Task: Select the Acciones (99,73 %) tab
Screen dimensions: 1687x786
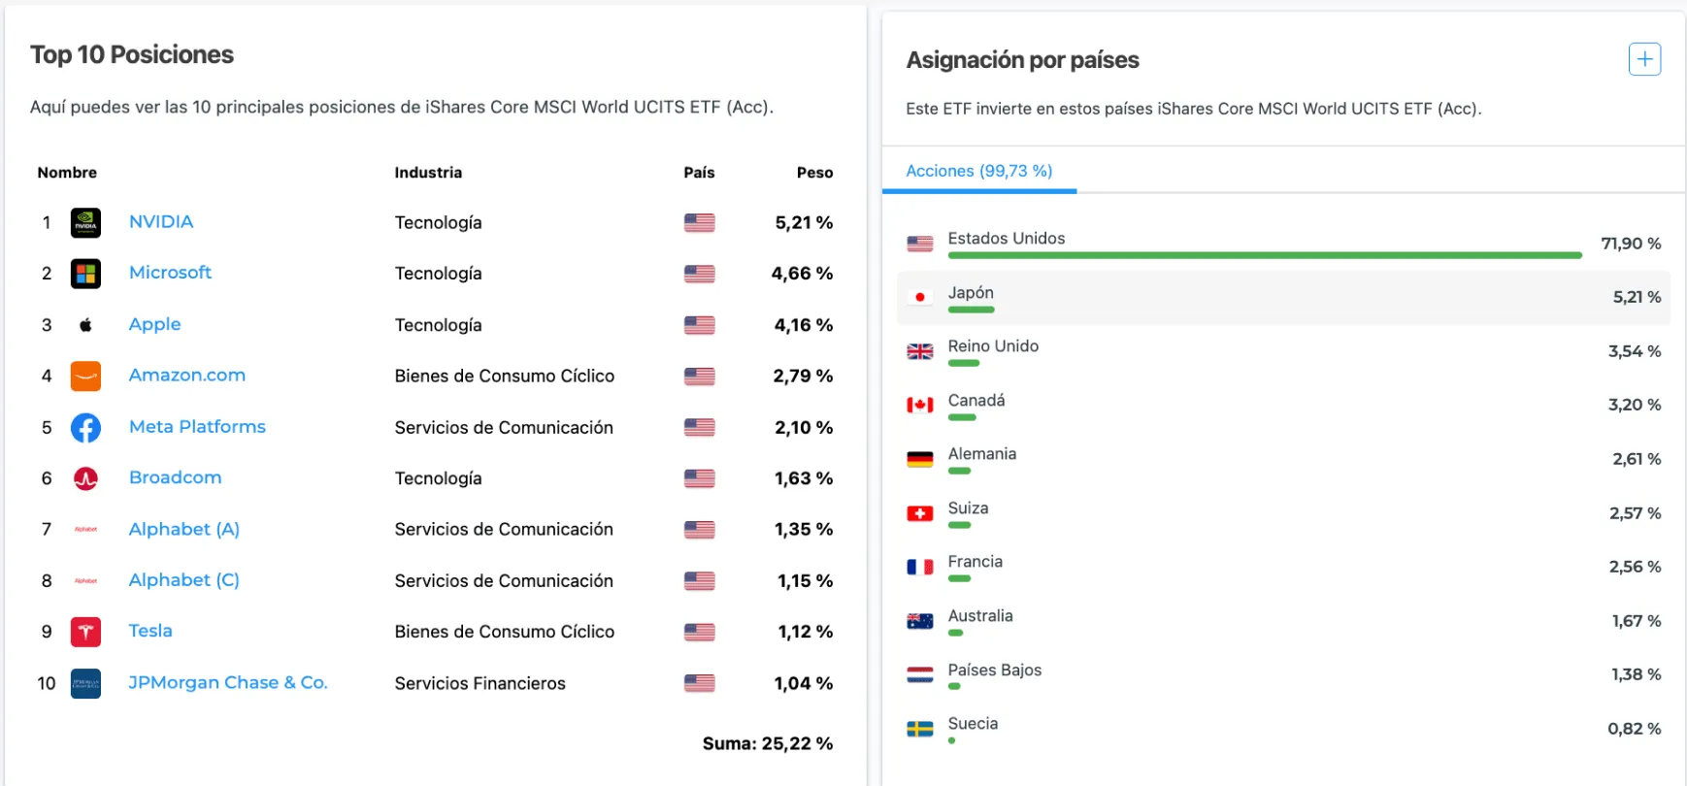Action: [978, 171]
